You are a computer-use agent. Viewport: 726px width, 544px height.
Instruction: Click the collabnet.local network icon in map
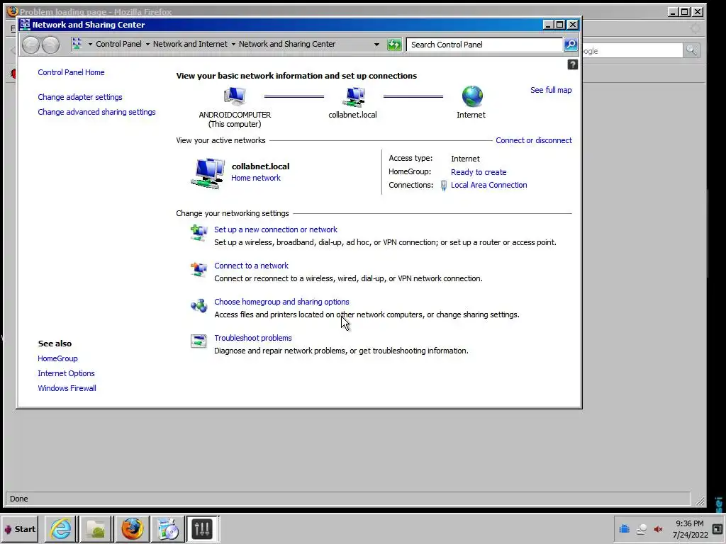pos(354,97)
